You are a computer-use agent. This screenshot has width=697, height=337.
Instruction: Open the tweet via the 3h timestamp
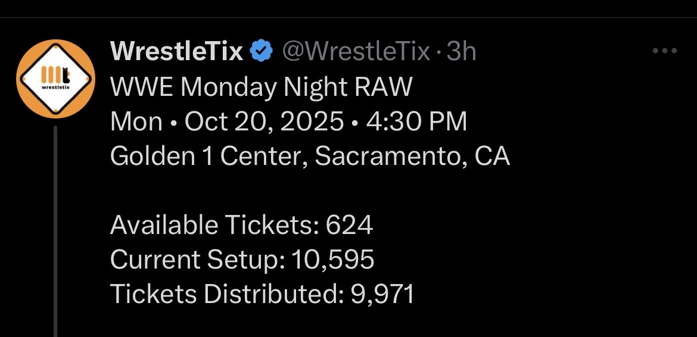pos(462,52)
